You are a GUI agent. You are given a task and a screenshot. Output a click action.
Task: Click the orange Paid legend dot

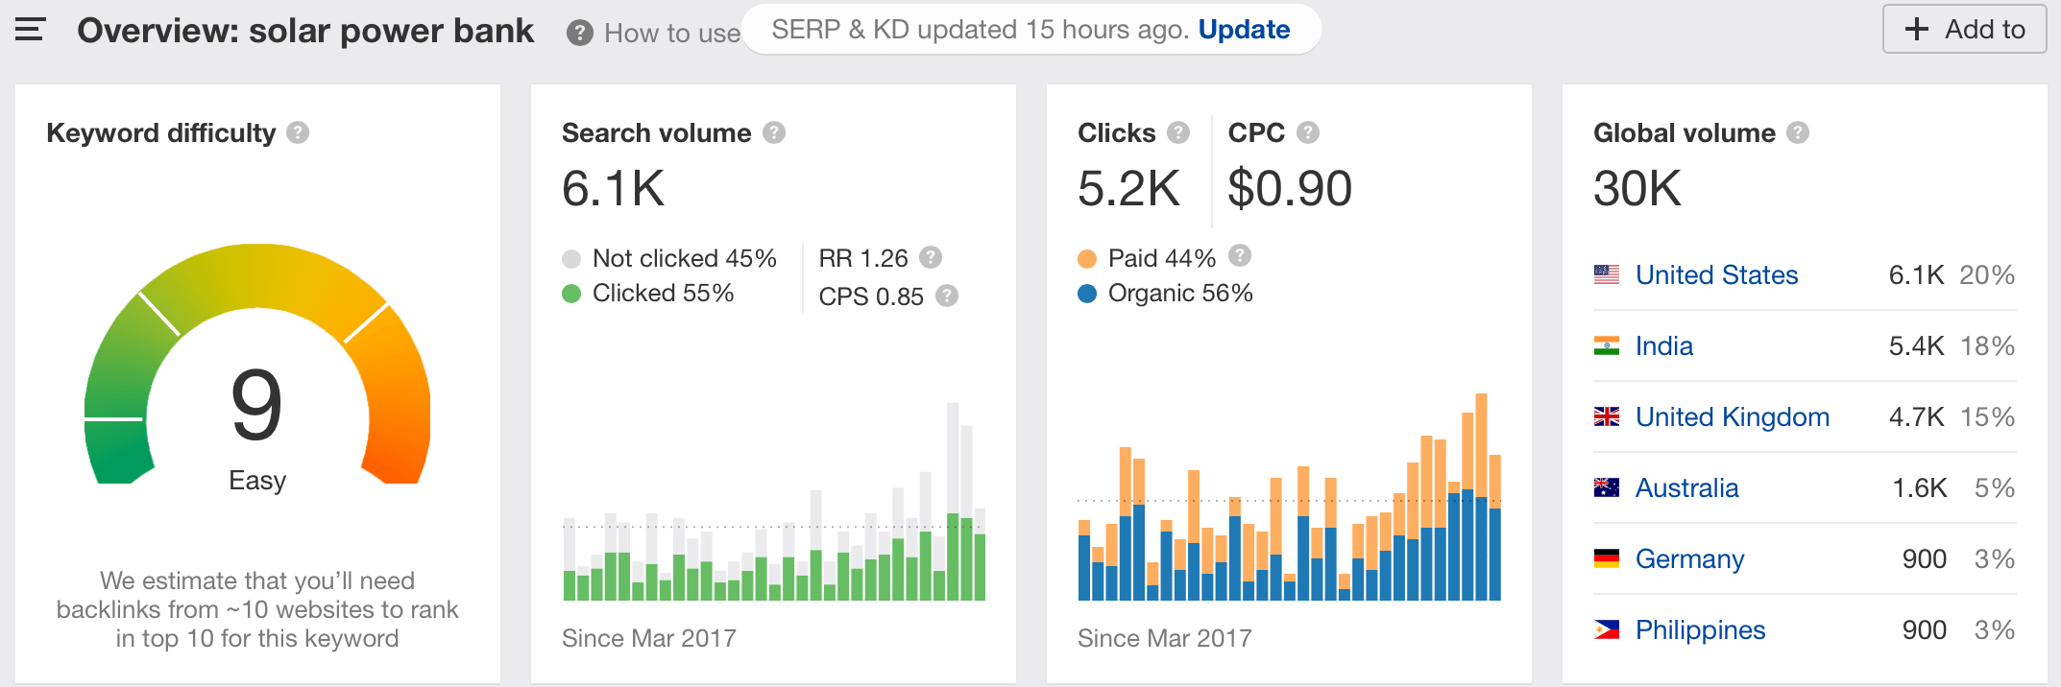1087,258
